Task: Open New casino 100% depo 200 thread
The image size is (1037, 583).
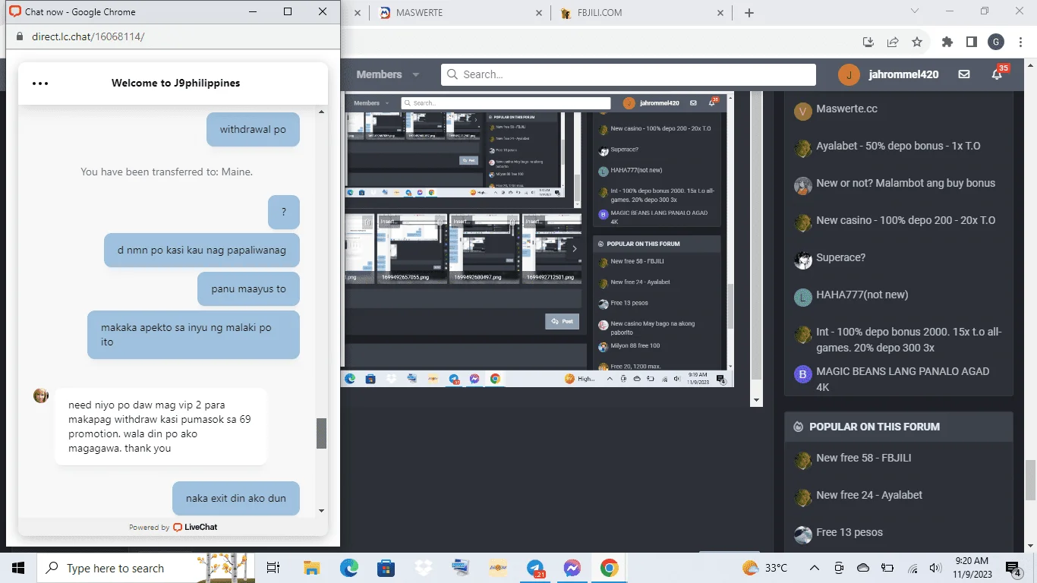Action: (906, 220)
